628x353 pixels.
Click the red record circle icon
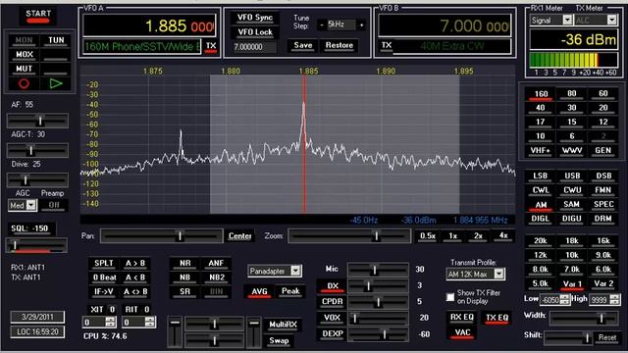(24, 83)
